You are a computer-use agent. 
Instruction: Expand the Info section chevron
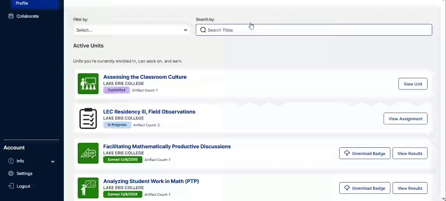tap(53, 162)
